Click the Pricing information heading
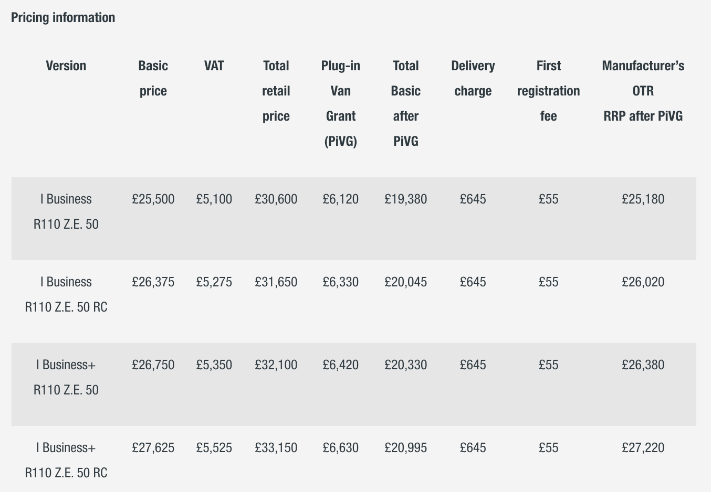Screen dimensions: 711x492 [x=63, y=17]
